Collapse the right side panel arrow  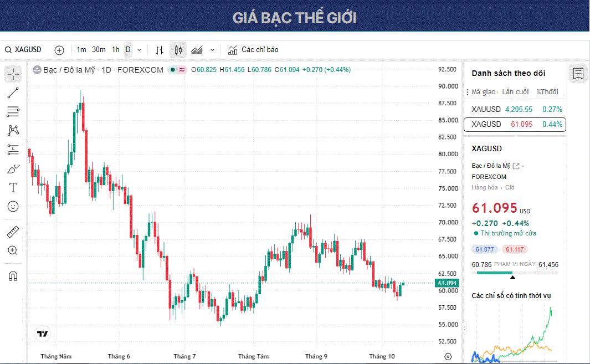465,328
